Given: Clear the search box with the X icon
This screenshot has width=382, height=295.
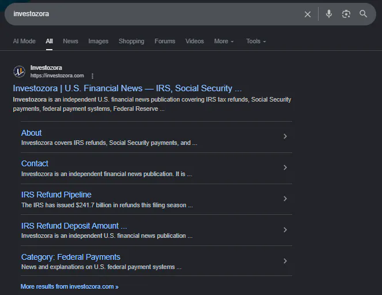Looking at the screenshot, I should pyautogui.click(x=308, y=14).
